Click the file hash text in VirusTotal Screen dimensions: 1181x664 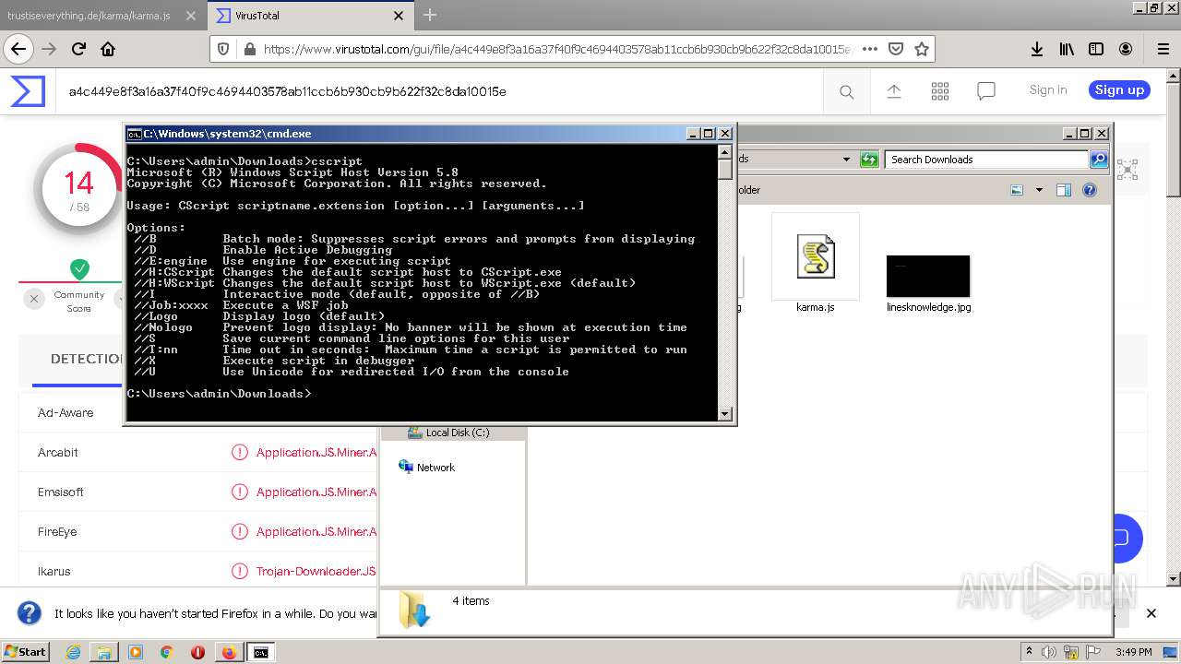pyautogui.click(x=287, y=91)
